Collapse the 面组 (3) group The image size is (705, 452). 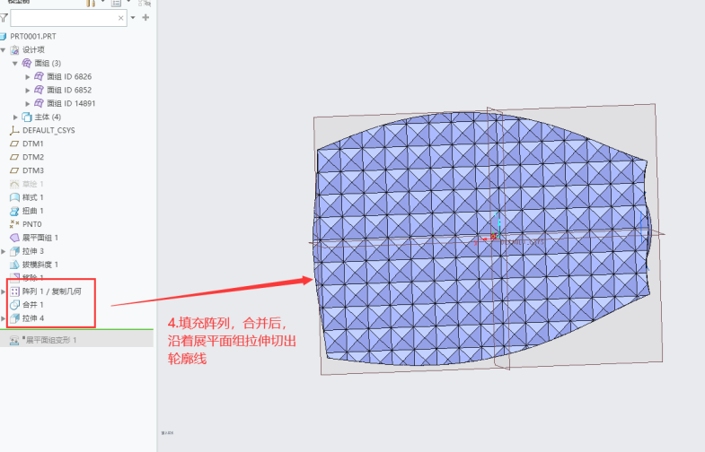click(15, 64)
